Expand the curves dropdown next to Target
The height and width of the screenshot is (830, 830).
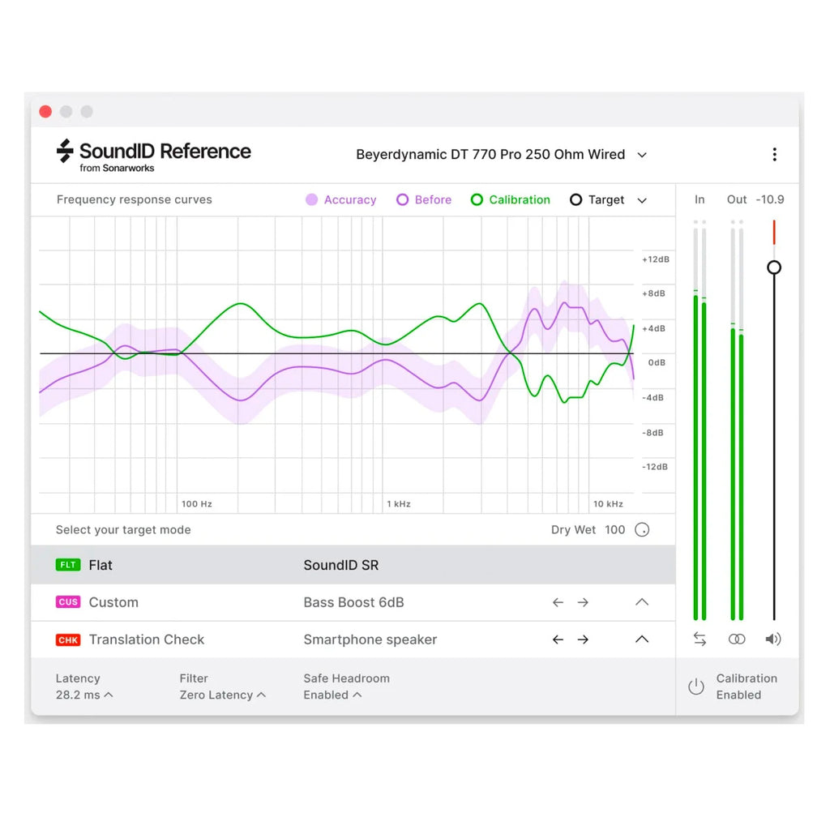point(642,200)
